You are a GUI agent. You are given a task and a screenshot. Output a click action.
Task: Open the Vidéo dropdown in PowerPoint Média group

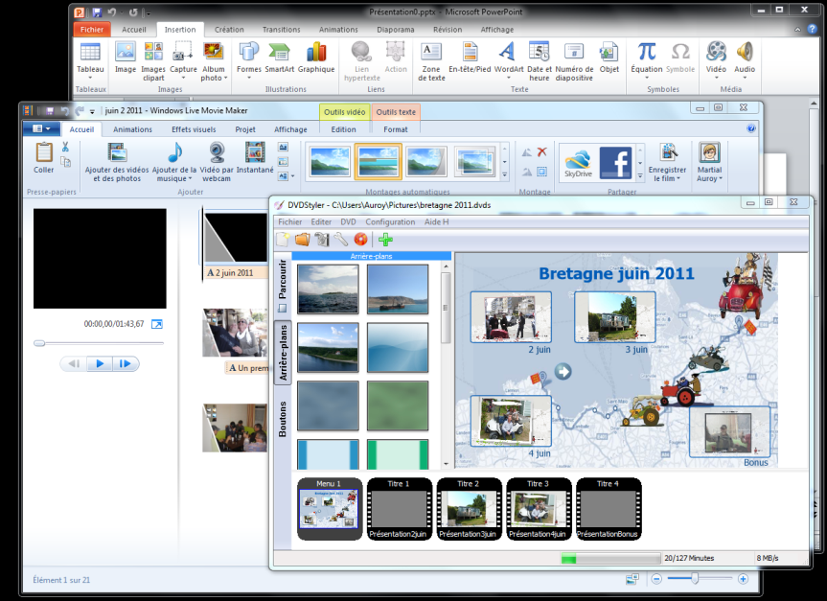(x=716, y=60)
